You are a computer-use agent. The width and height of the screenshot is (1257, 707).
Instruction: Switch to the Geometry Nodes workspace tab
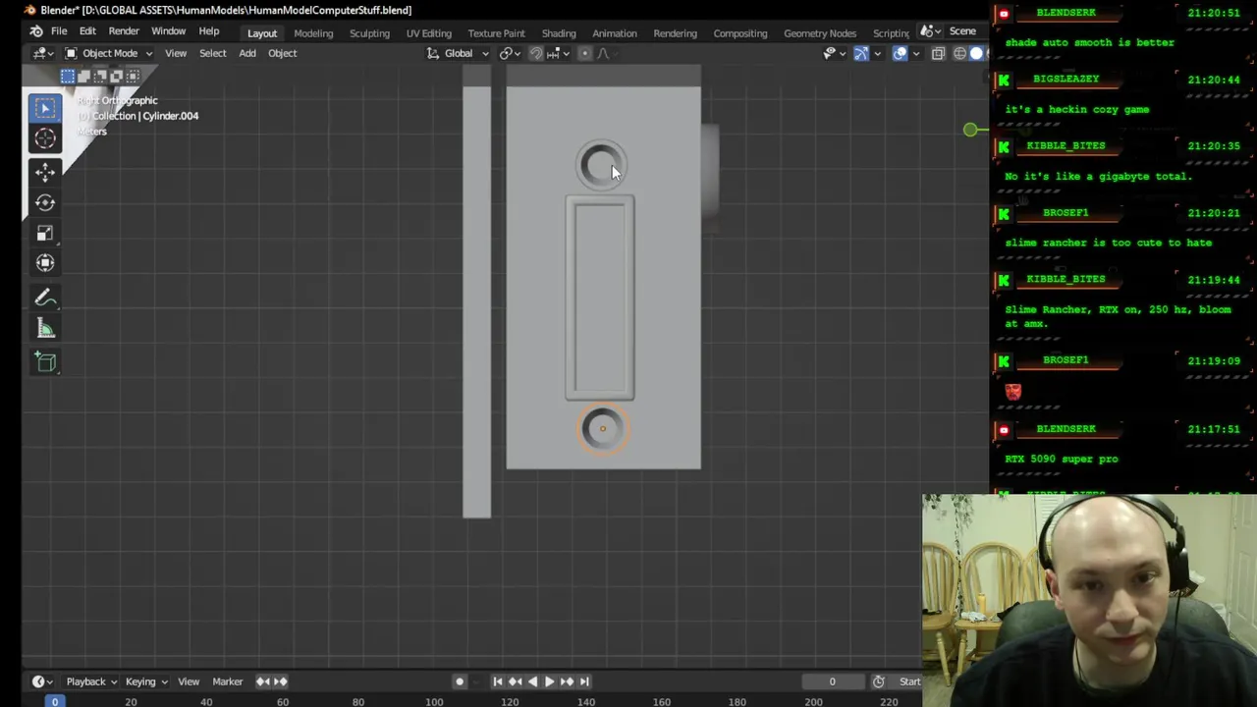[x=820, y=32]
